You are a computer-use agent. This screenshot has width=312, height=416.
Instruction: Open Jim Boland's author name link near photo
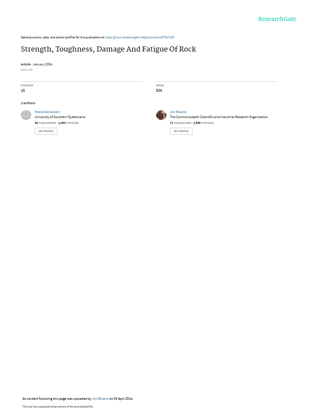[178, 112]
